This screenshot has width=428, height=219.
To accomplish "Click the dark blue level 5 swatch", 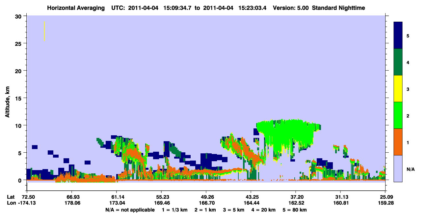I will coord(398,35).
